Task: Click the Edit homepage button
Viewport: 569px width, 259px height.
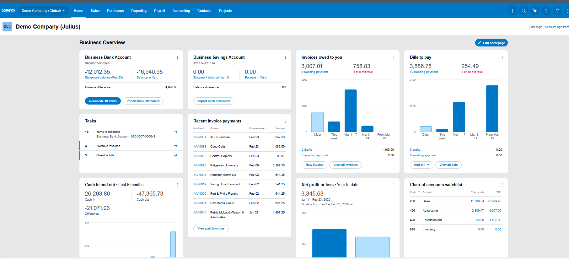Action: (x=491, y=43)
